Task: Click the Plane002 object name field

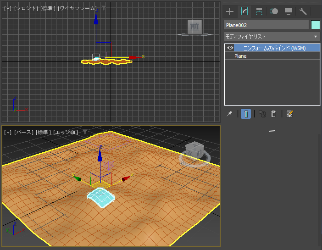Action: coord(266,25)
